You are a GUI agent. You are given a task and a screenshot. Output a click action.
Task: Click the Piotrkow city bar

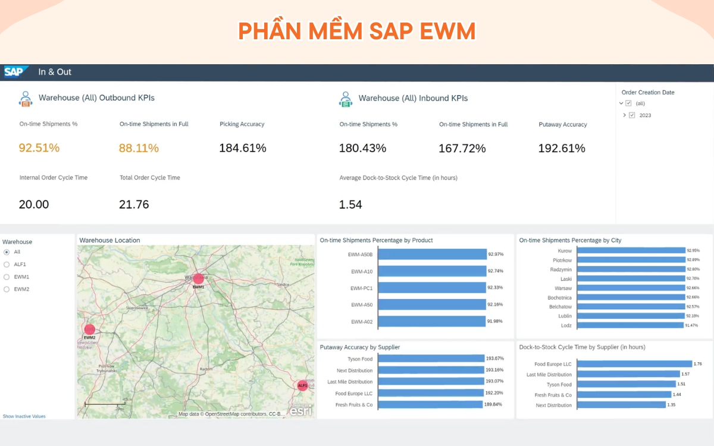[x=631, y=260]
